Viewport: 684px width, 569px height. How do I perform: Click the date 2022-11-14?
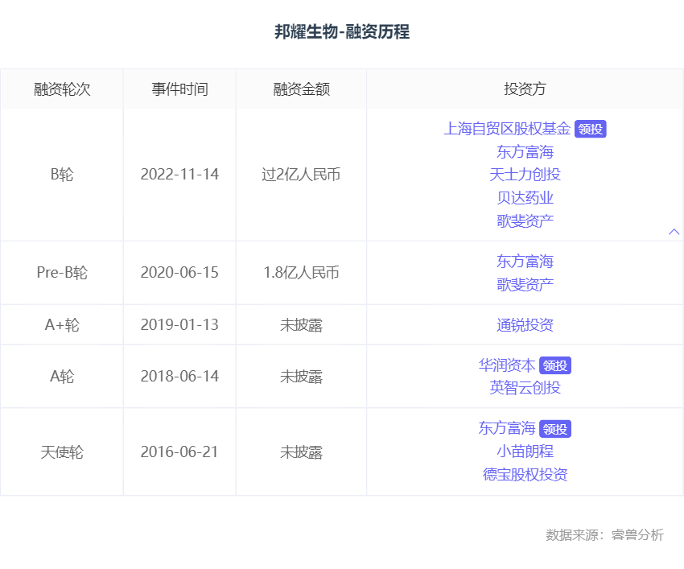(179, 175)
